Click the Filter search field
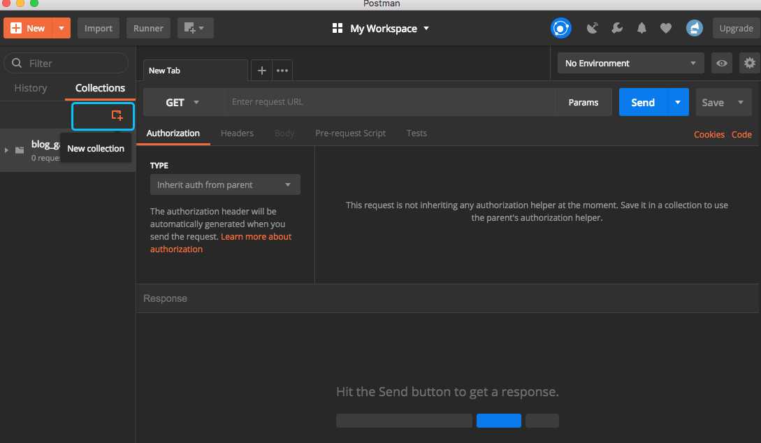This screenshot has height=443, width=761. 66,63
